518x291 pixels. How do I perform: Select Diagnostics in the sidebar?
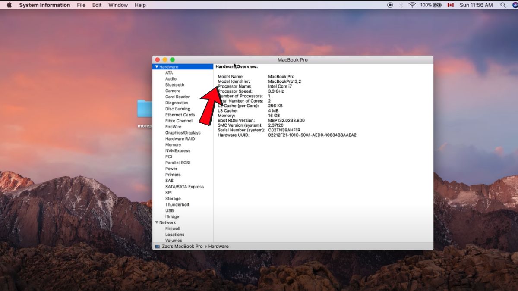(177, 103)
